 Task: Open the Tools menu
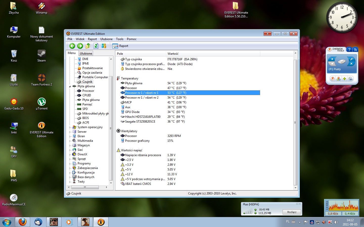click(120, 39)
